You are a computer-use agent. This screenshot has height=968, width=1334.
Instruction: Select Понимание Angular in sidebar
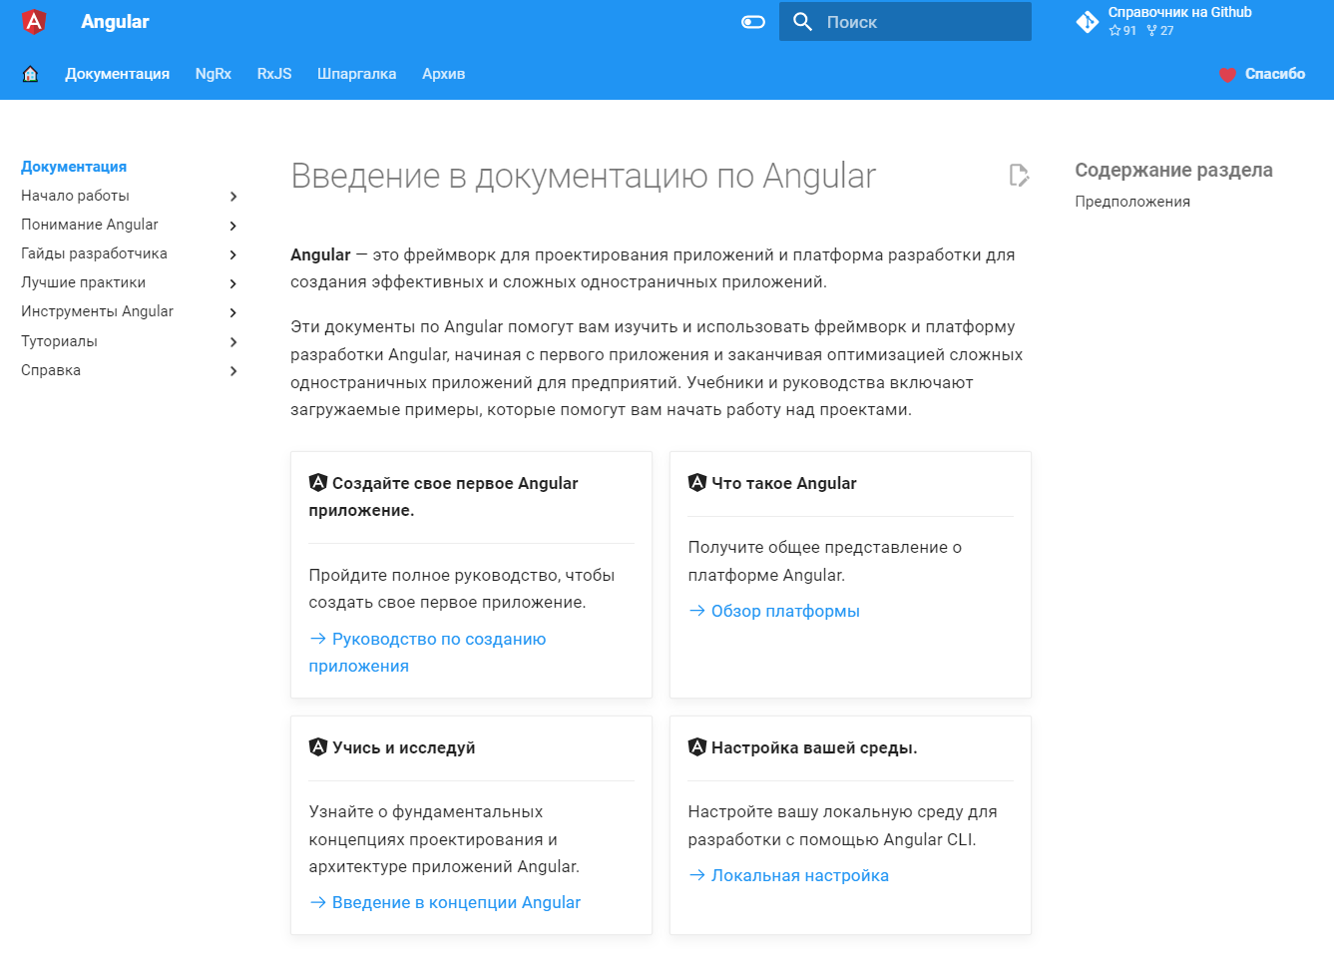90,225
